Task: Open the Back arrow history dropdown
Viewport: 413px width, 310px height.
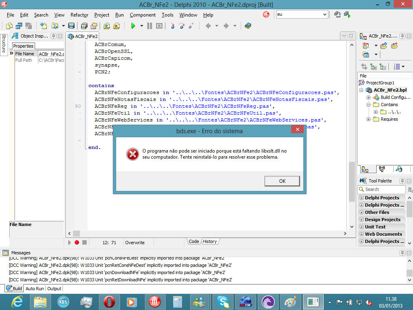Action: [x=217, y=26]
